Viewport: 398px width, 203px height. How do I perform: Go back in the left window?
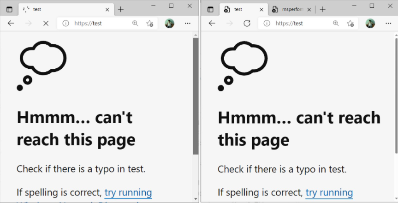11,24
